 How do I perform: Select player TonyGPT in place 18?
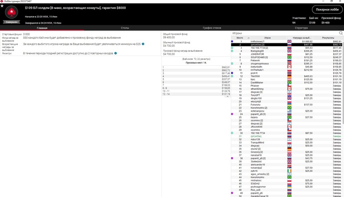point(287,95)
